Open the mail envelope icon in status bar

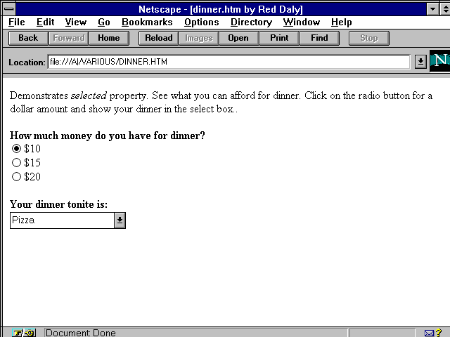pyautogui.click(x=430, y=333)
